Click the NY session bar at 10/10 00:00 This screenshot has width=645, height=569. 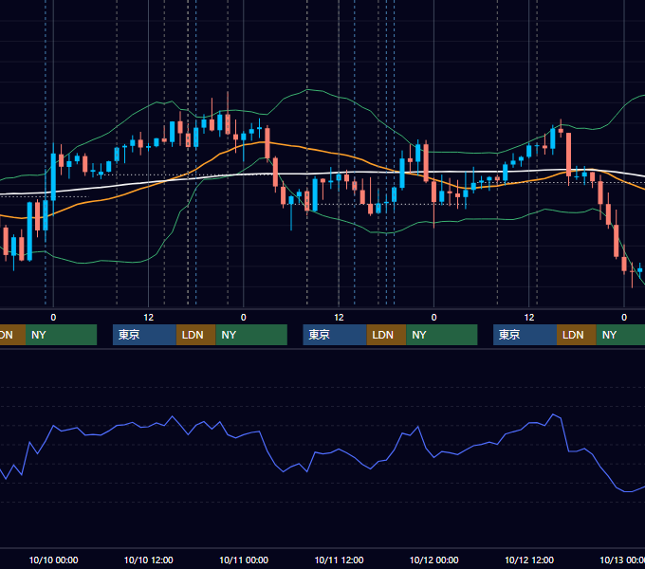click(61, 335)
